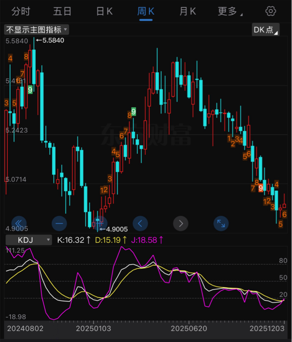Click the 20240802 date label
The width and height of the screenshot is (292, 342).
(25, 329)
